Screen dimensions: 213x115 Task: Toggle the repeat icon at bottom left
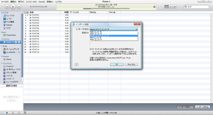(x=19, y=113)
